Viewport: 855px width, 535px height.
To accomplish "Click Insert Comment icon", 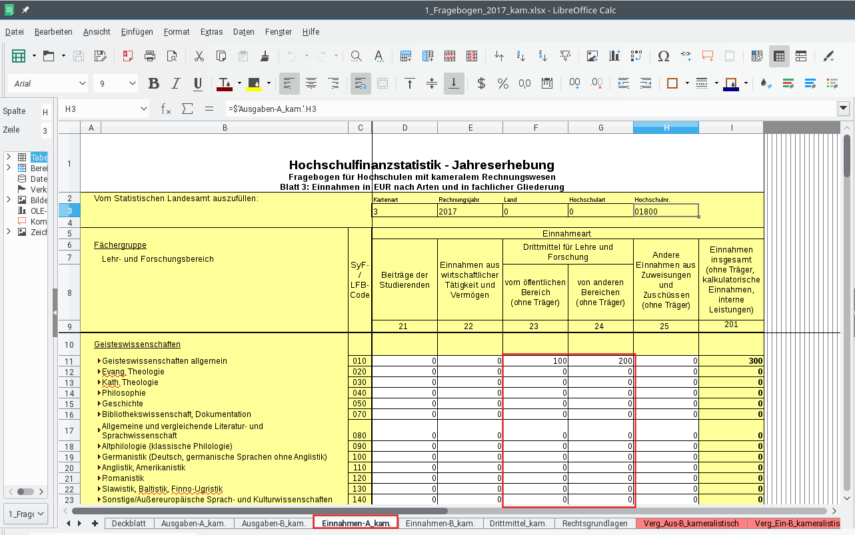I will [708, 56].
